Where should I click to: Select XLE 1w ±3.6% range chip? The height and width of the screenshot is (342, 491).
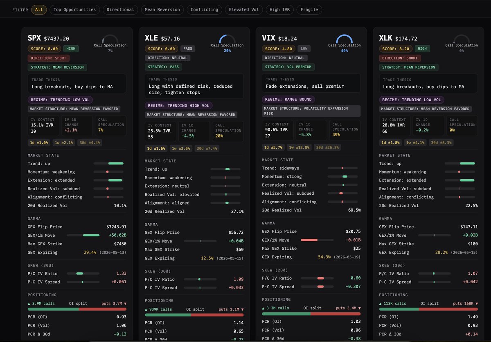pos(181,148)
